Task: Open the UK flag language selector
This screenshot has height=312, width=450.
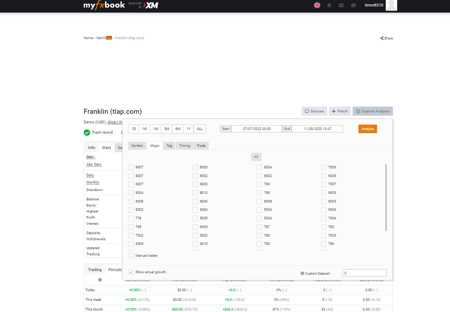Action: point(317,5)
